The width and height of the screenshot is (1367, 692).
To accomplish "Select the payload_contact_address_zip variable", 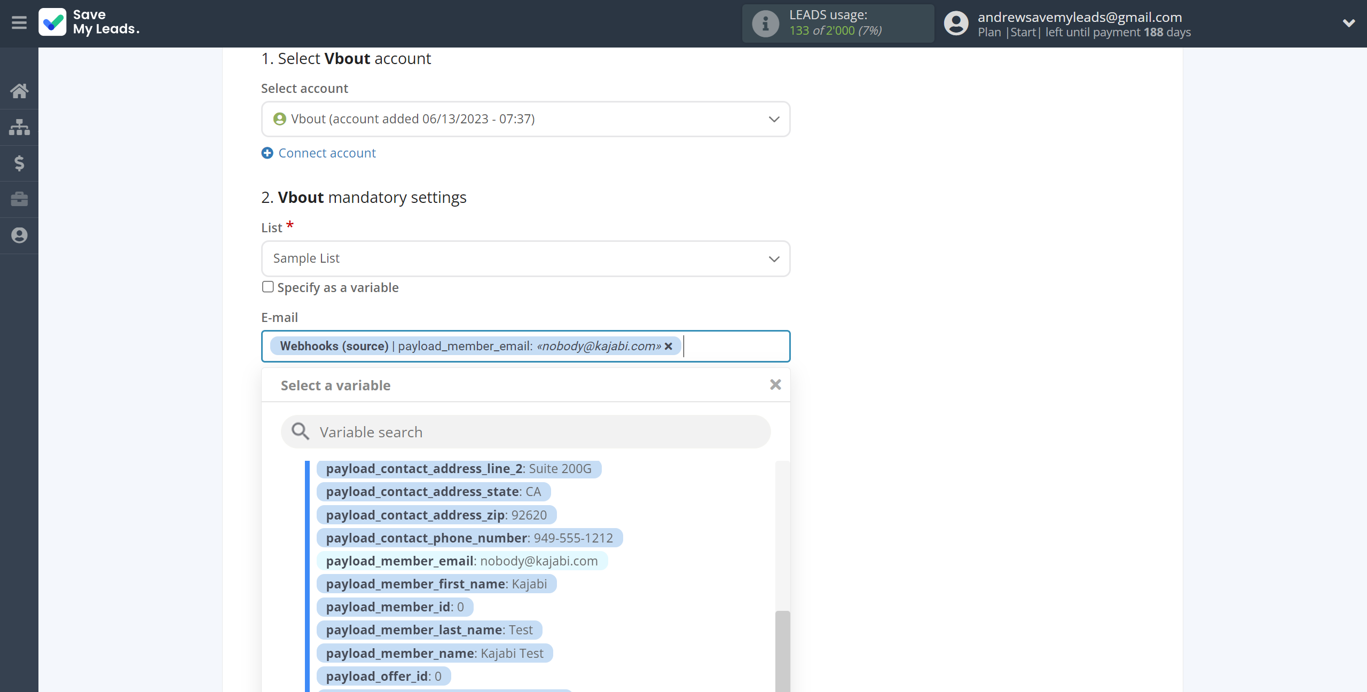I will (x=436, y=515).
